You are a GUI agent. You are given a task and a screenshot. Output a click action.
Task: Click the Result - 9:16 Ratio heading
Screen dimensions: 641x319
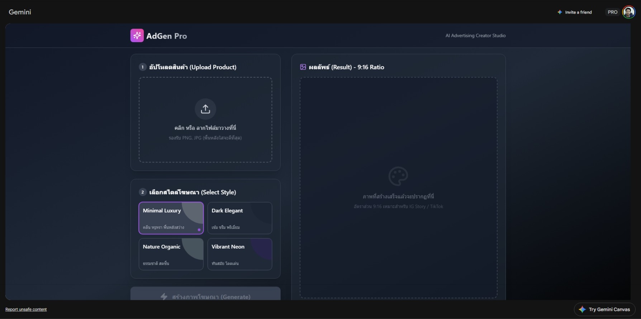pos(346,67)
